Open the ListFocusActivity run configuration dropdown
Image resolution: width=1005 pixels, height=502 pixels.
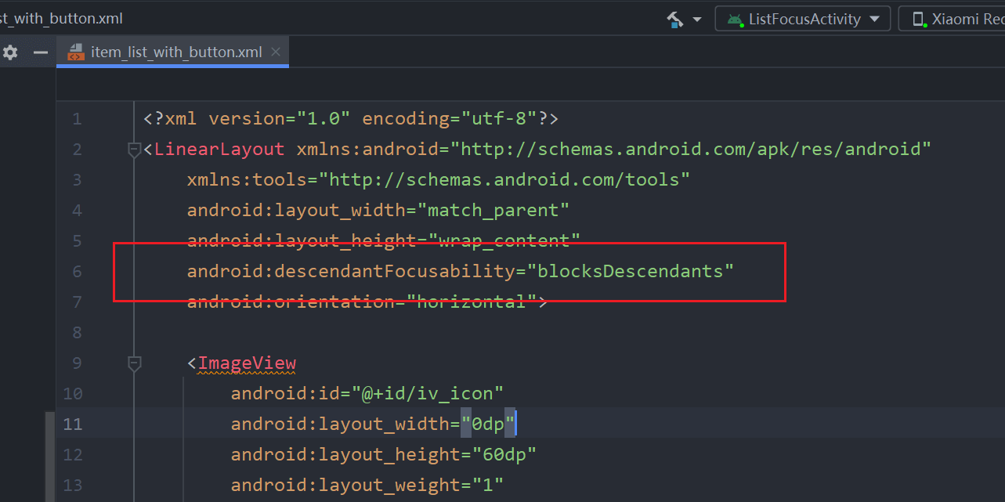tap(803, 19)
